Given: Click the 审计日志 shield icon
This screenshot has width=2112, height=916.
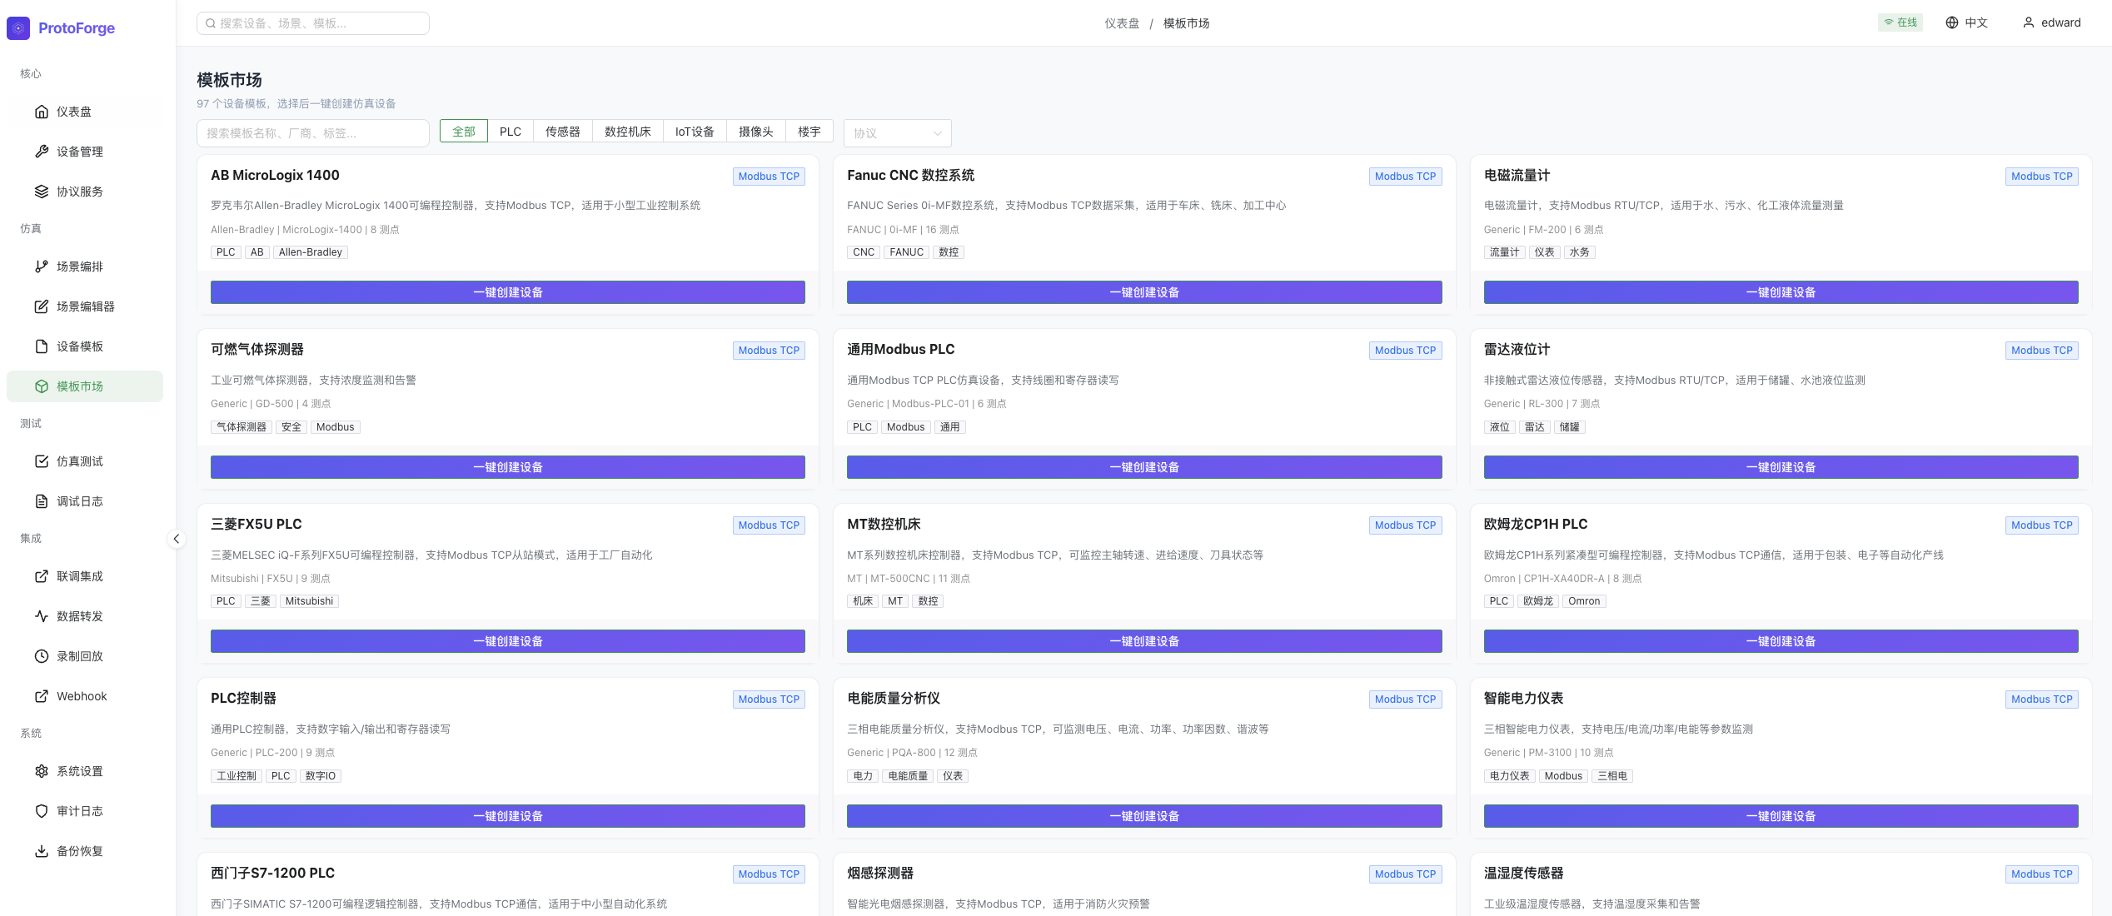Looking at the screenshot, I should pos(42,811).
